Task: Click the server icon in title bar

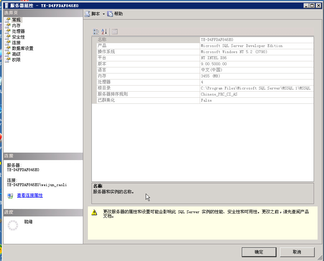Action: tap(7, 6)
